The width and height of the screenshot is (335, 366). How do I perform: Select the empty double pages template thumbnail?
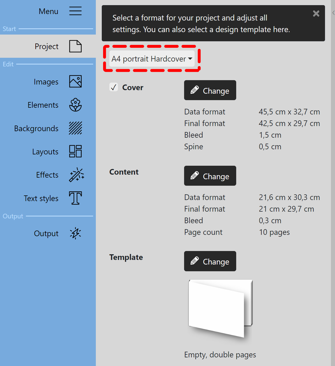[x=220, y=309]
